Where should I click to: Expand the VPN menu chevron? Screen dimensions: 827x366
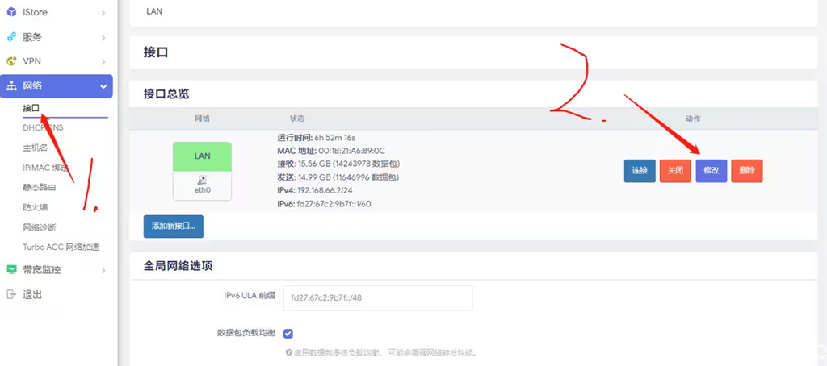[103, 61]
